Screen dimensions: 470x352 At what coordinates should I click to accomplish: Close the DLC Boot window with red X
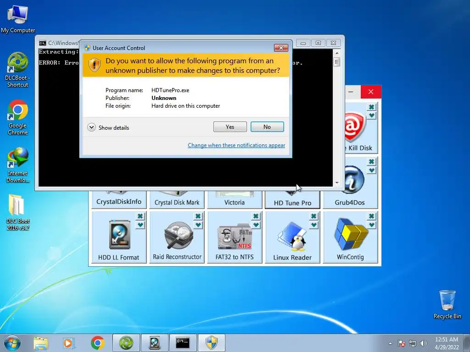tap(371, 92)
